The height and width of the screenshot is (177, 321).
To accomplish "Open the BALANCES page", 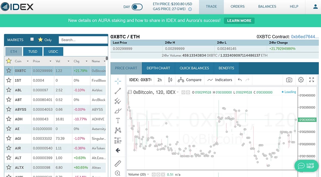I will click(x=267, y=7).
